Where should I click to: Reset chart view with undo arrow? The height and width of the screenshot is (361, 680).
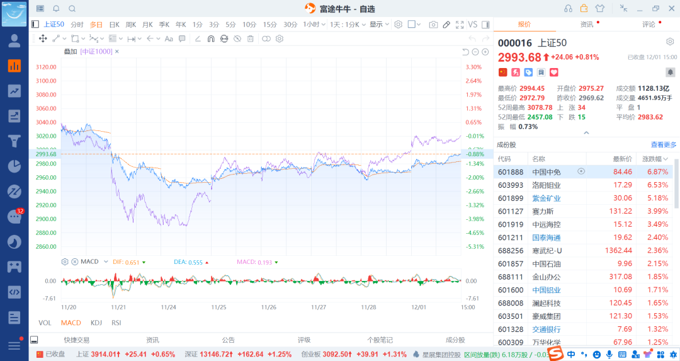pyautogui.click(x=465, y=52)
